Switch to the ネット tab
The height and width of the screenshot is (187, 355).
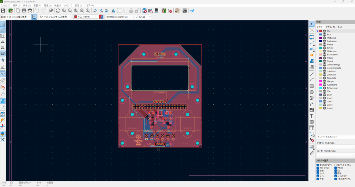(x=340, y=27)
